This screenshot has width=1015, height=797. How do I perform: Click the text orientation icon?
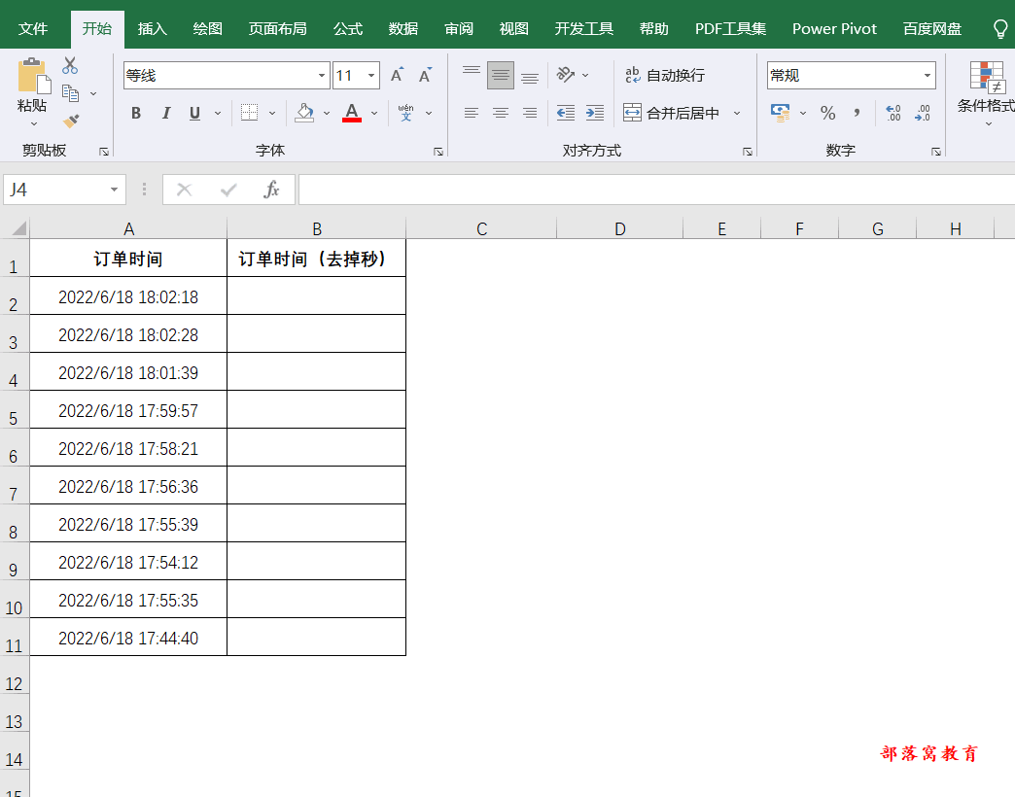pyautogui.click(x=566, y=75)
